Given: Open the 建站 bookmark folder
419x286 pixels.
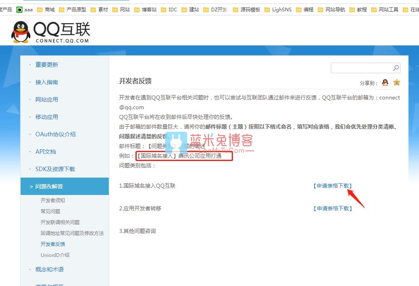Looking at the screenshot, I should click(190, 10).
